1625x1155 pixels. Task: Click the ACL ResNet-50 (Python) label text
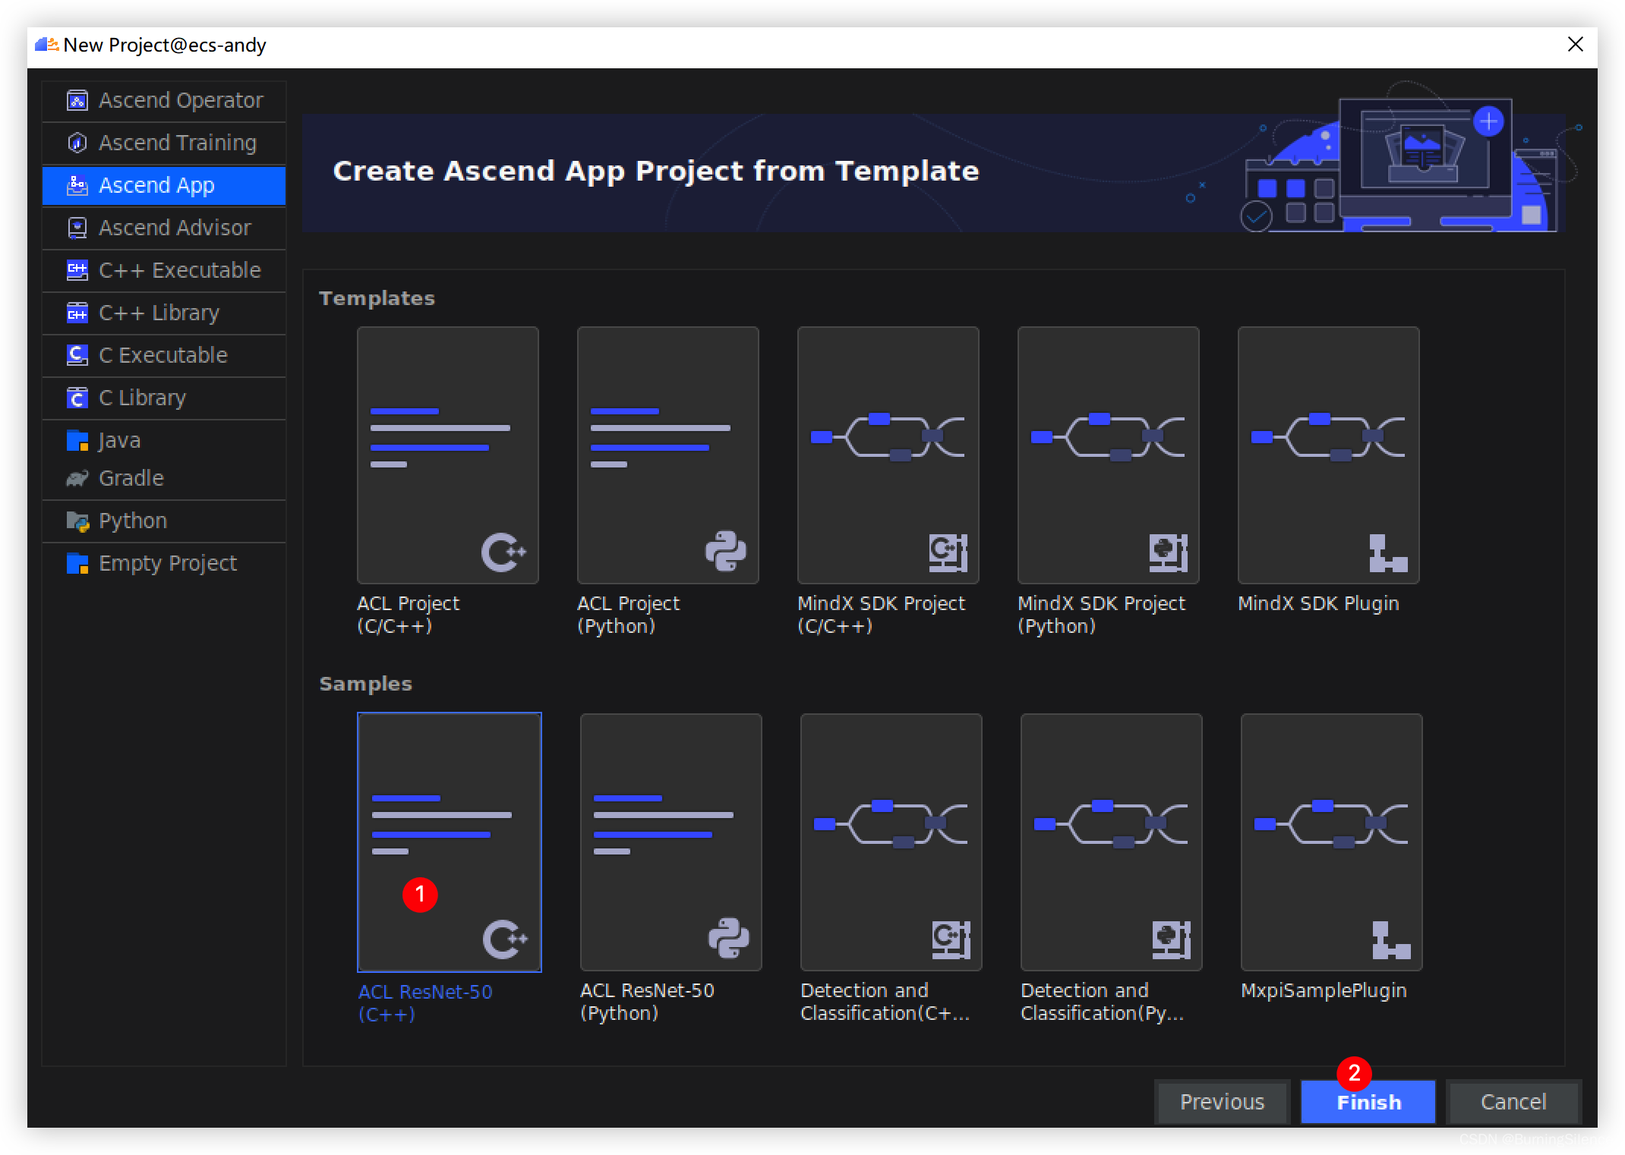point(647,1002)
